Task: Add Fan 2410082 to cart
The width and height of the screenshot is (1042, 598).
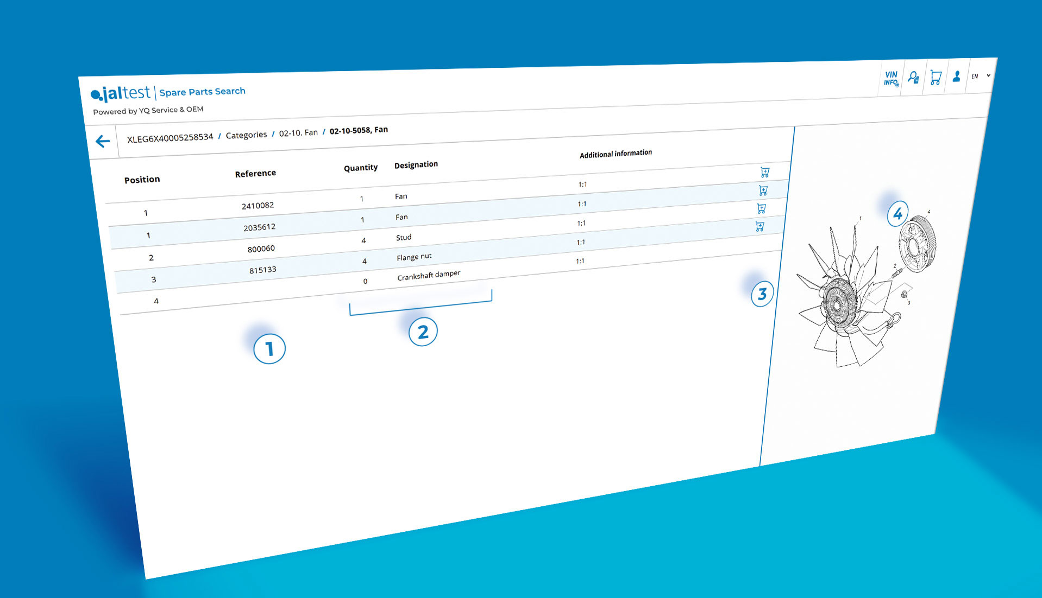Action: click(x=765, y=173)
